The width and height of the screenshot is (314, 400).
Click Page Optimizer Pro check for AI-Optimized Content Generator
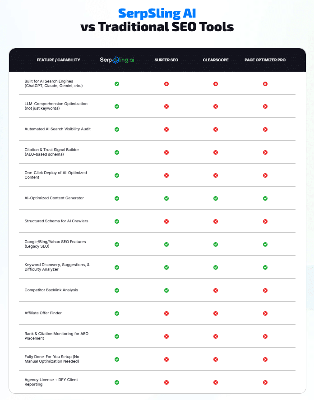click(265, 198)
